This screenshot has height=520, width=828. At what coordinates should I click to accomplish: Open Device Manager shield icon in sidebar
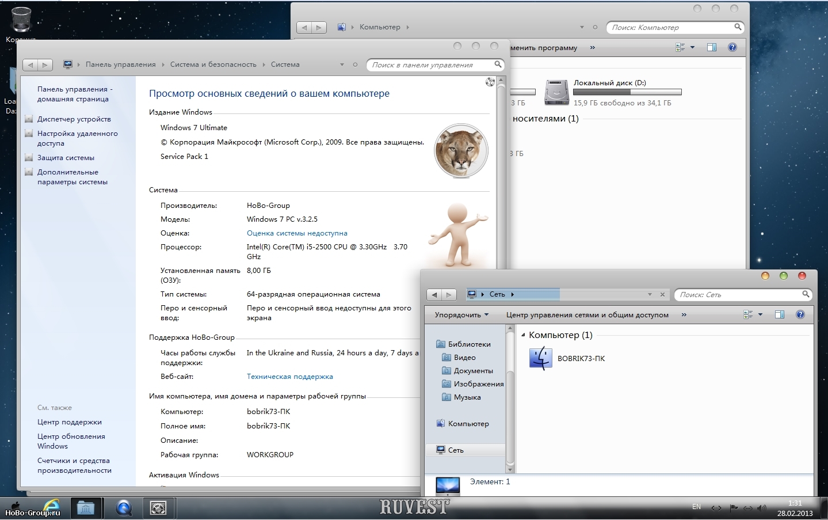click(x=29, y=119)
